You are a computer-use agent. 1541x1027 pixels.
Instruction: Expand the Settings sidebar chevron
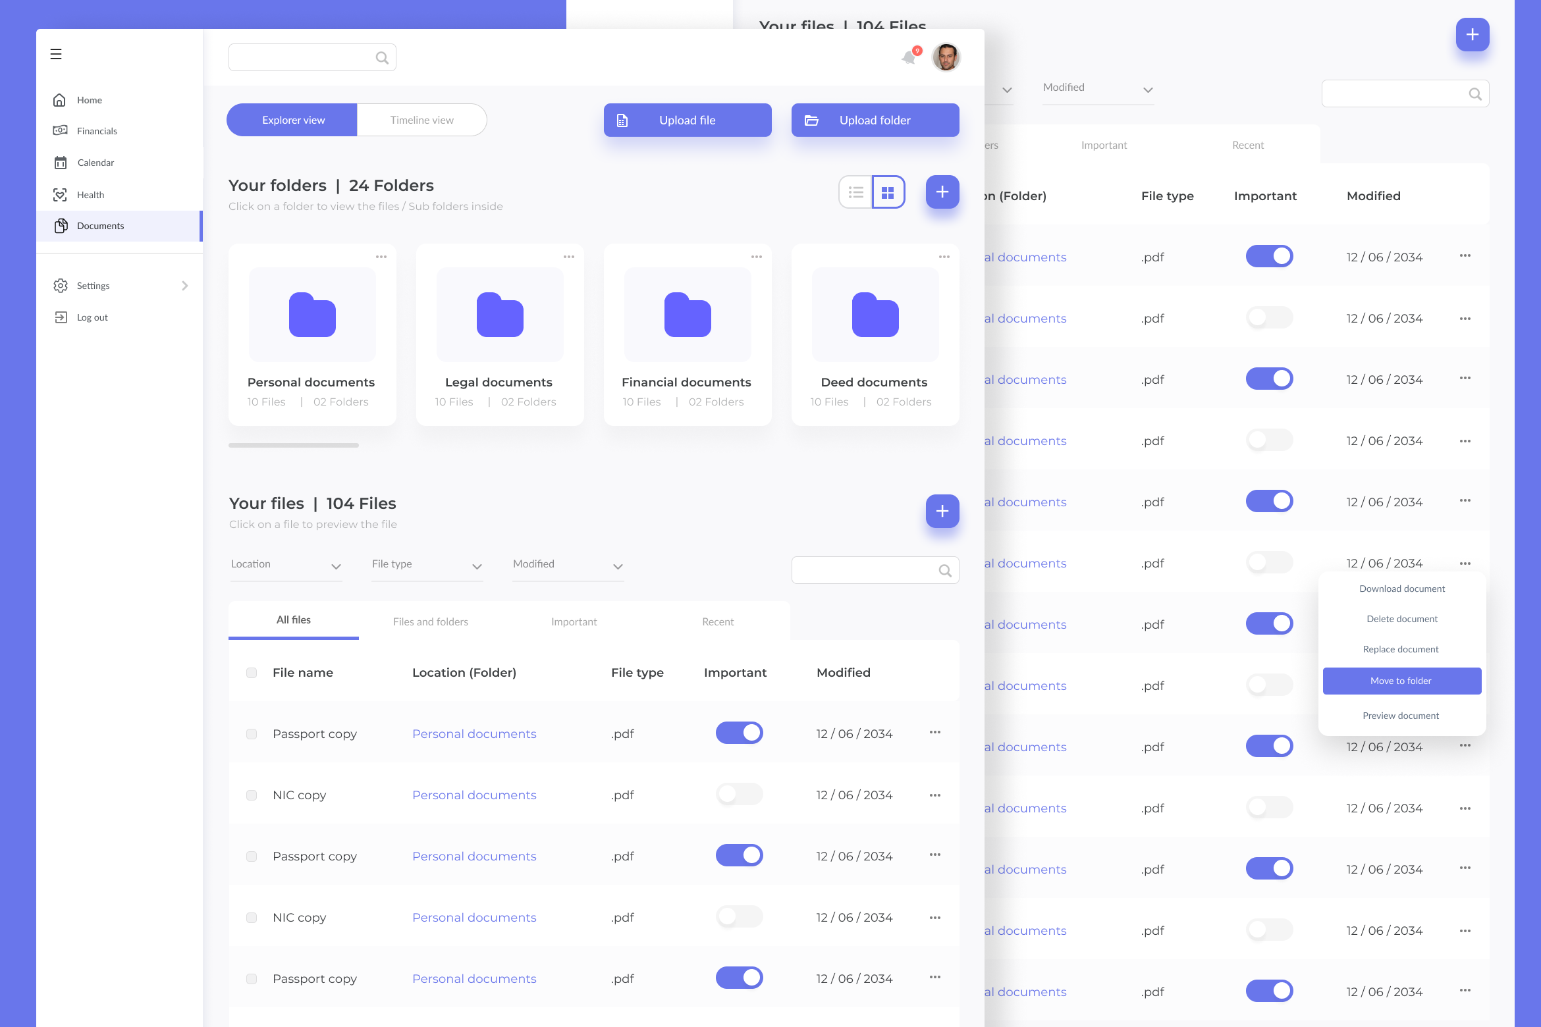(x=184, y=286)
